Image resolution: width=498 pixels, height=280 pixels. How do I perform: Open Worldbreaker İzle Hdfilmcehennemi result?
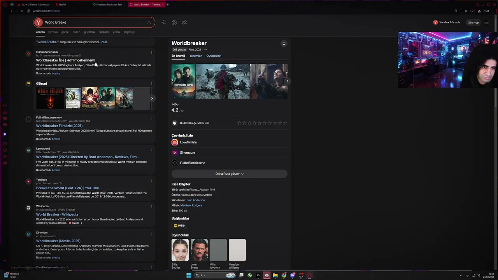[x=65, y=60]
